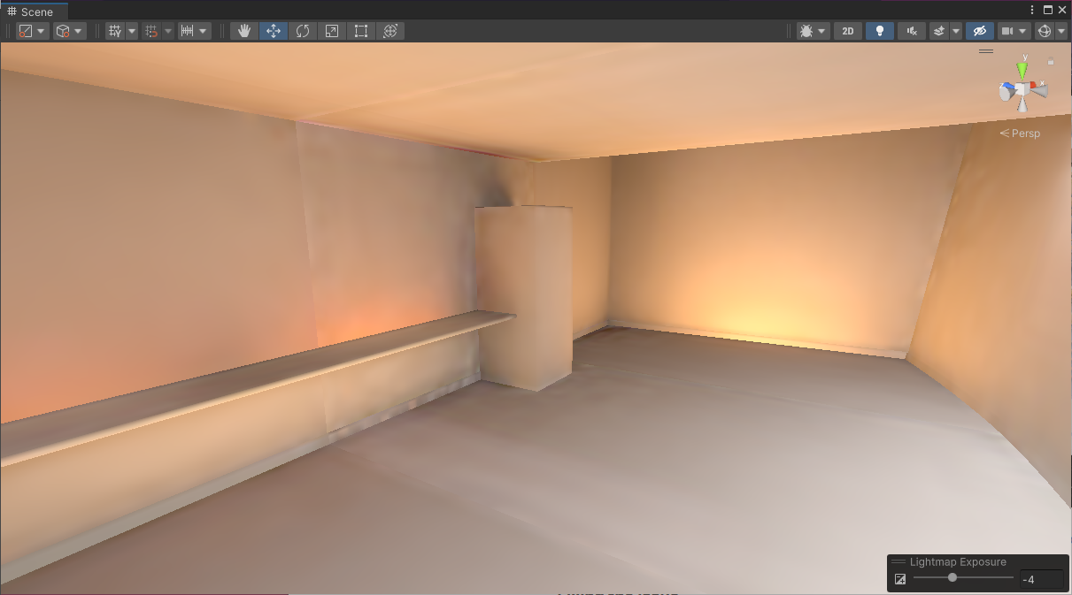Screen dimensions: 1072x595
Task: Switch the Scene view to 2D mode
Action: click(847, 30)
